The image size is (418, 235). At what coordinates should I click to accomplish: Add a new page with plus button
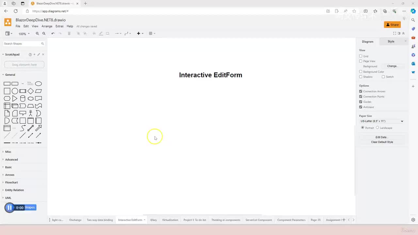[x=344, y=220]
